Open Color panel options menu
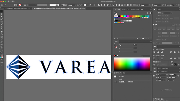This screenshot has height=101, width=180. click(151, 41)
